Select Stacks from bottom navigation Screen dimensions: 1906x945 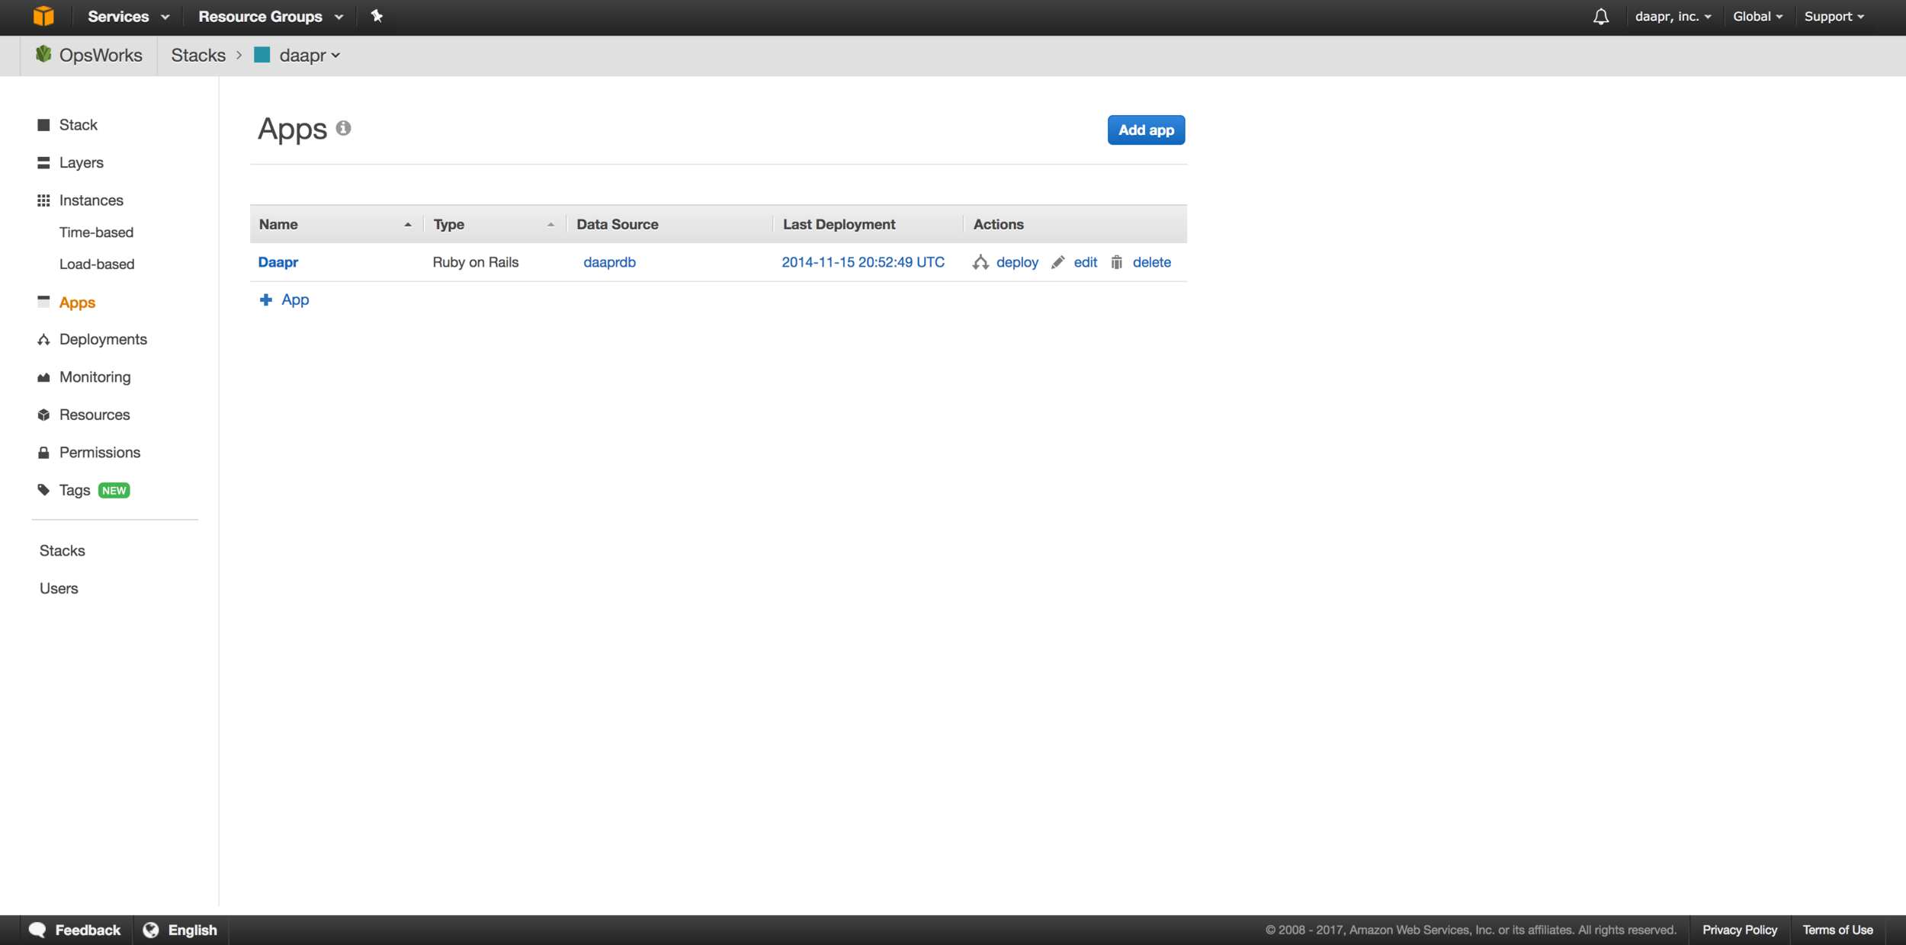[x=62, y=550]
